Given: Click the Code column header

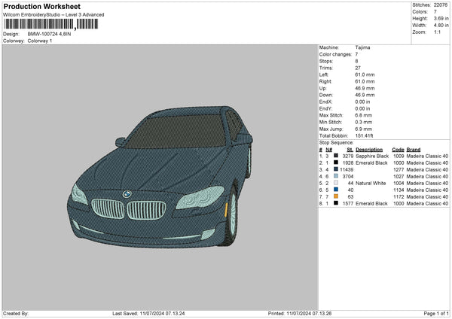Looking at the screenshot, I should click(x=398, y=148).
